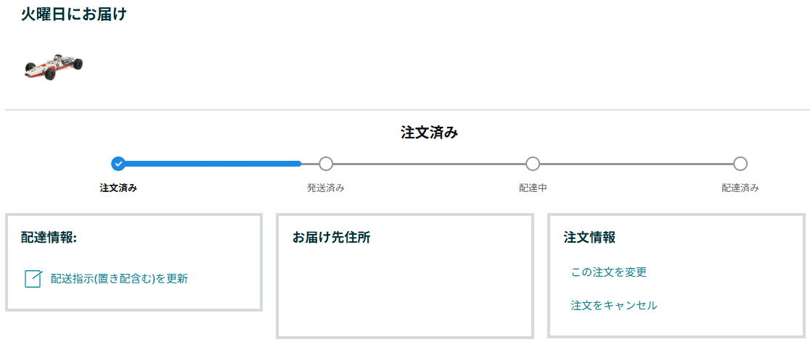
Task: Click the お届け先住所 card heading
Action: [331, 238]
